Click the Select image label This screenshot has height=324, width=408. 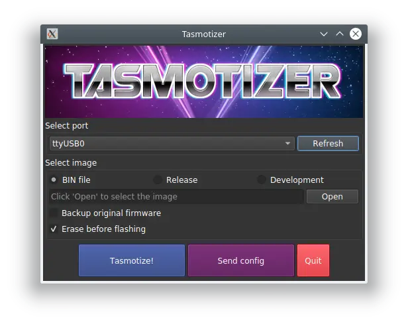71,162
